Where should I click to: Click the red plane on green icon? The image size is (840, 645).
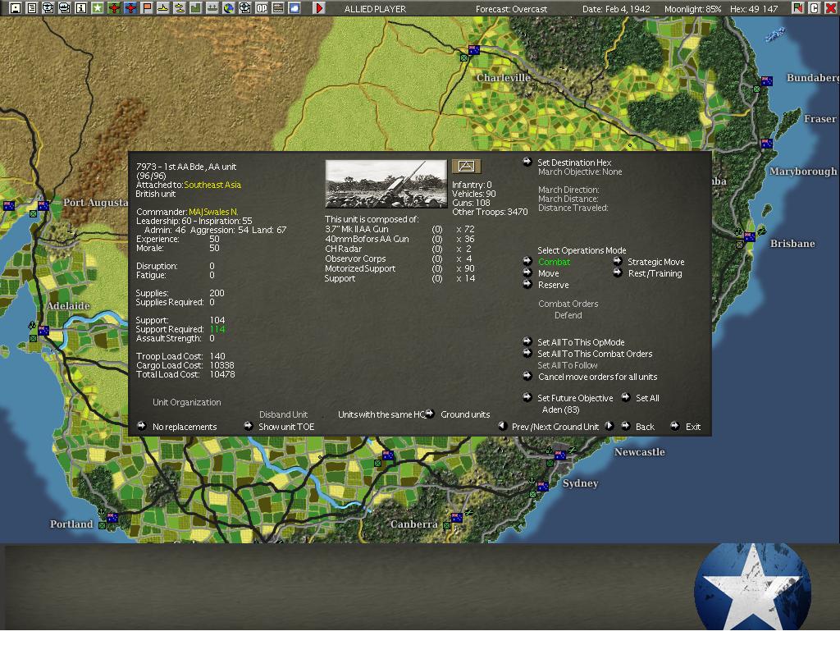114,8
